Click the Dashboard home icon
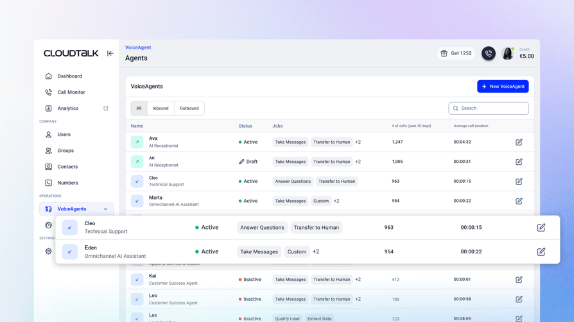This screenshot has height=322, width=574. [48, 76]
